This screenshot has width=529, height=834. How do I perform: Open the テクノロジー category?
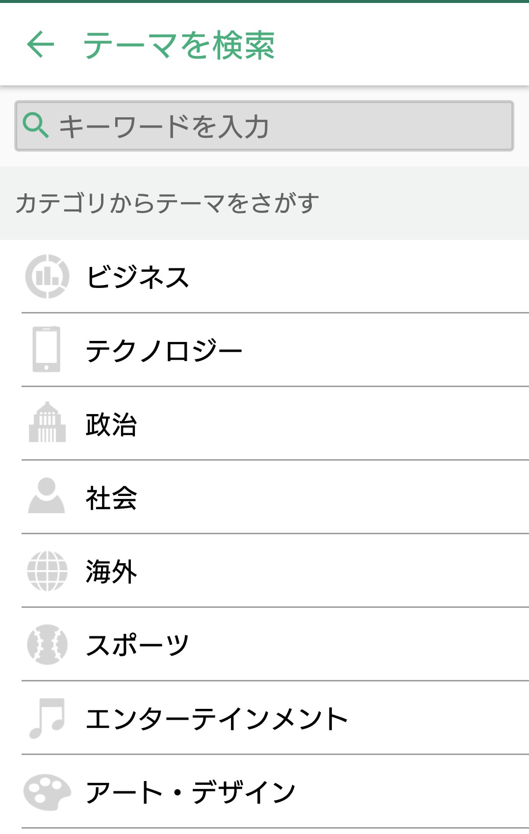tap(164, 350)
